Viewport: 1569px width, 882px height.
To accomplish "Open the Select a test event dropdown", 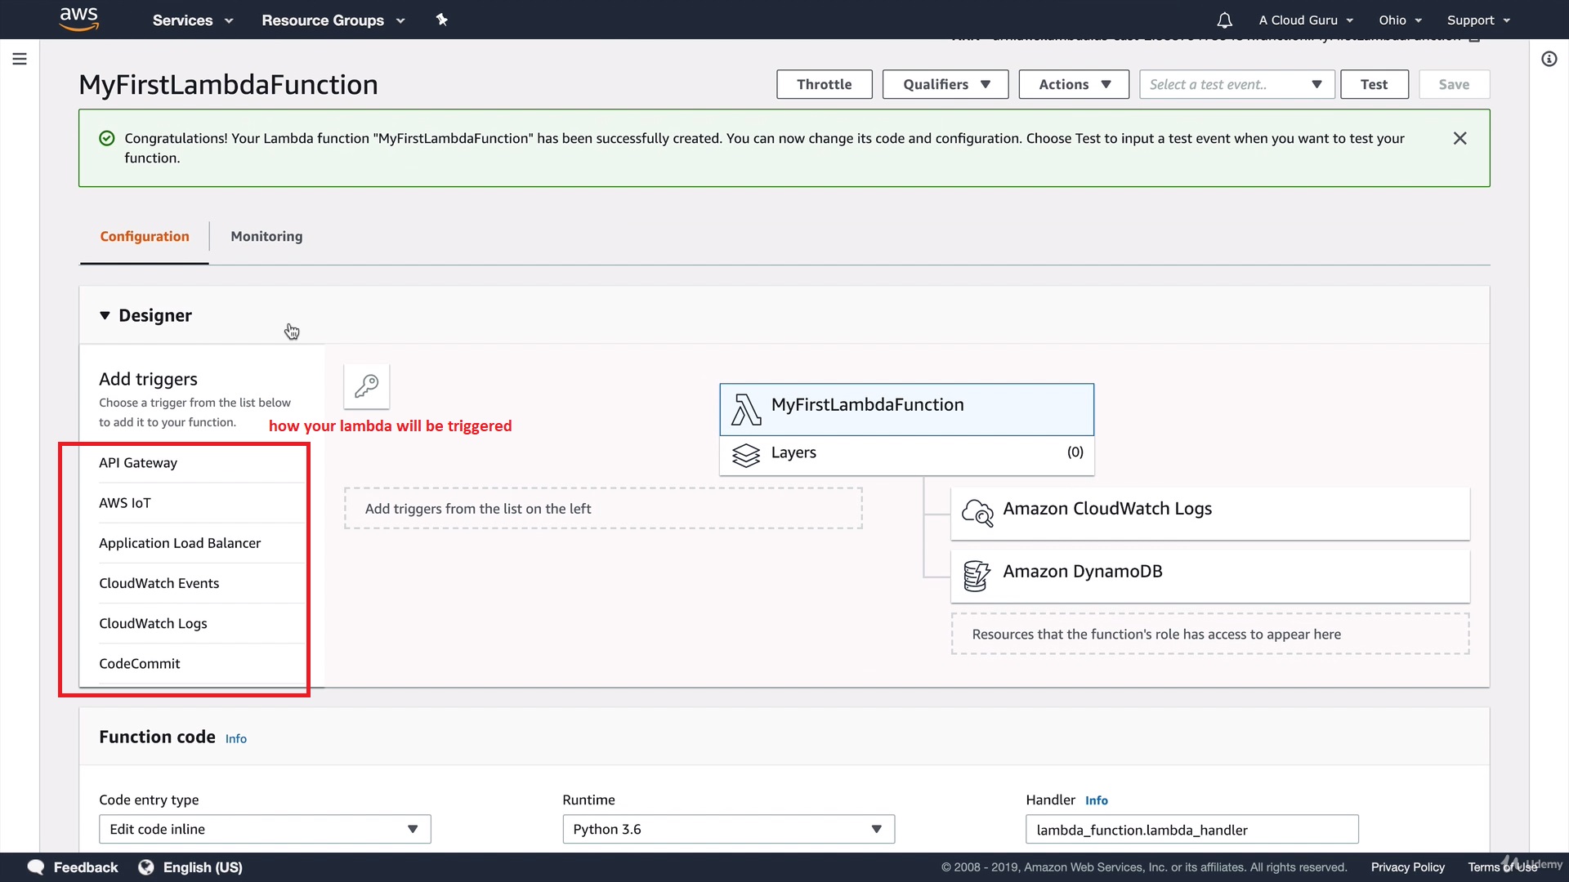I will 1236,84.
